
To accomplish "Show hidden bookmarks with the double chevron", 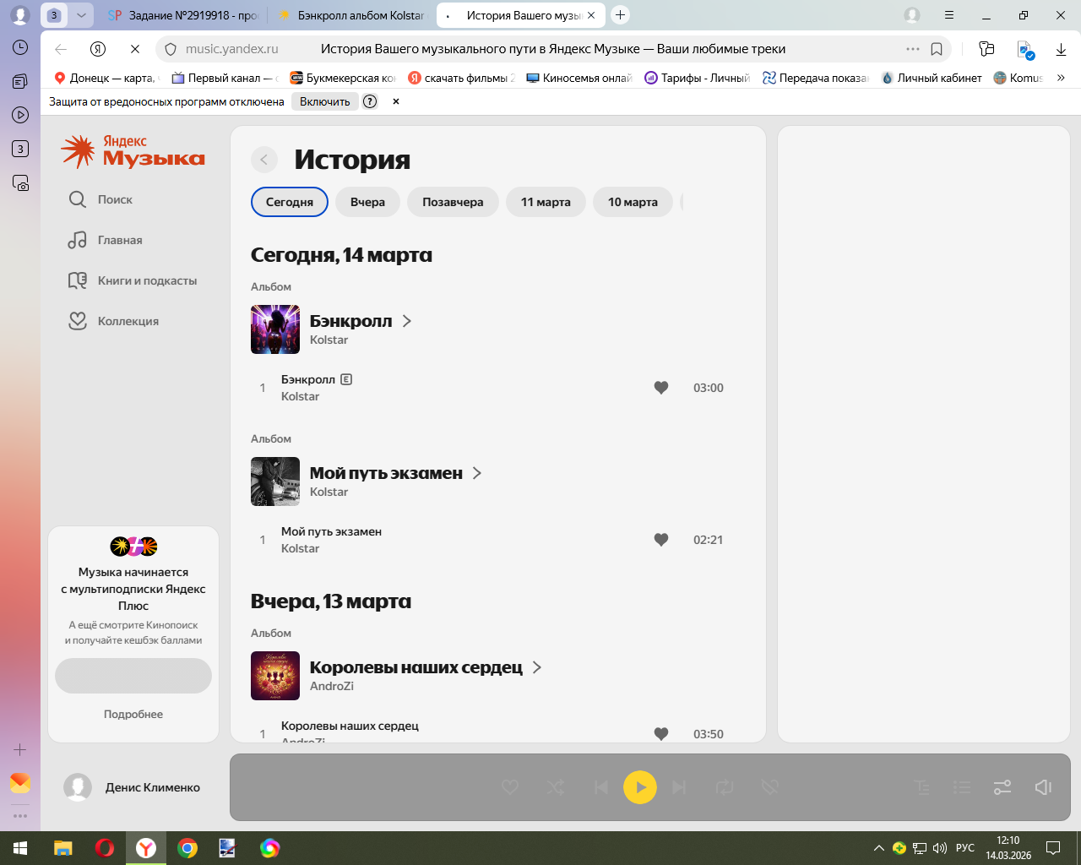I will tap(1061, 78).
